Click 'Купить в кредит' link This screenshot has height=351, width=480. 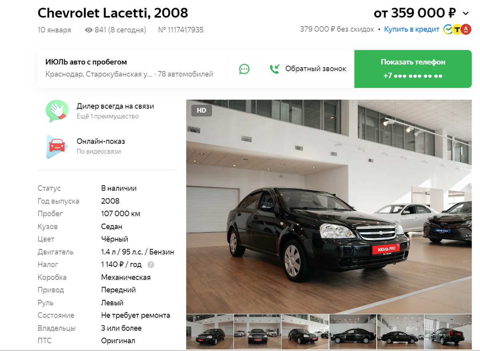point(412,29)
